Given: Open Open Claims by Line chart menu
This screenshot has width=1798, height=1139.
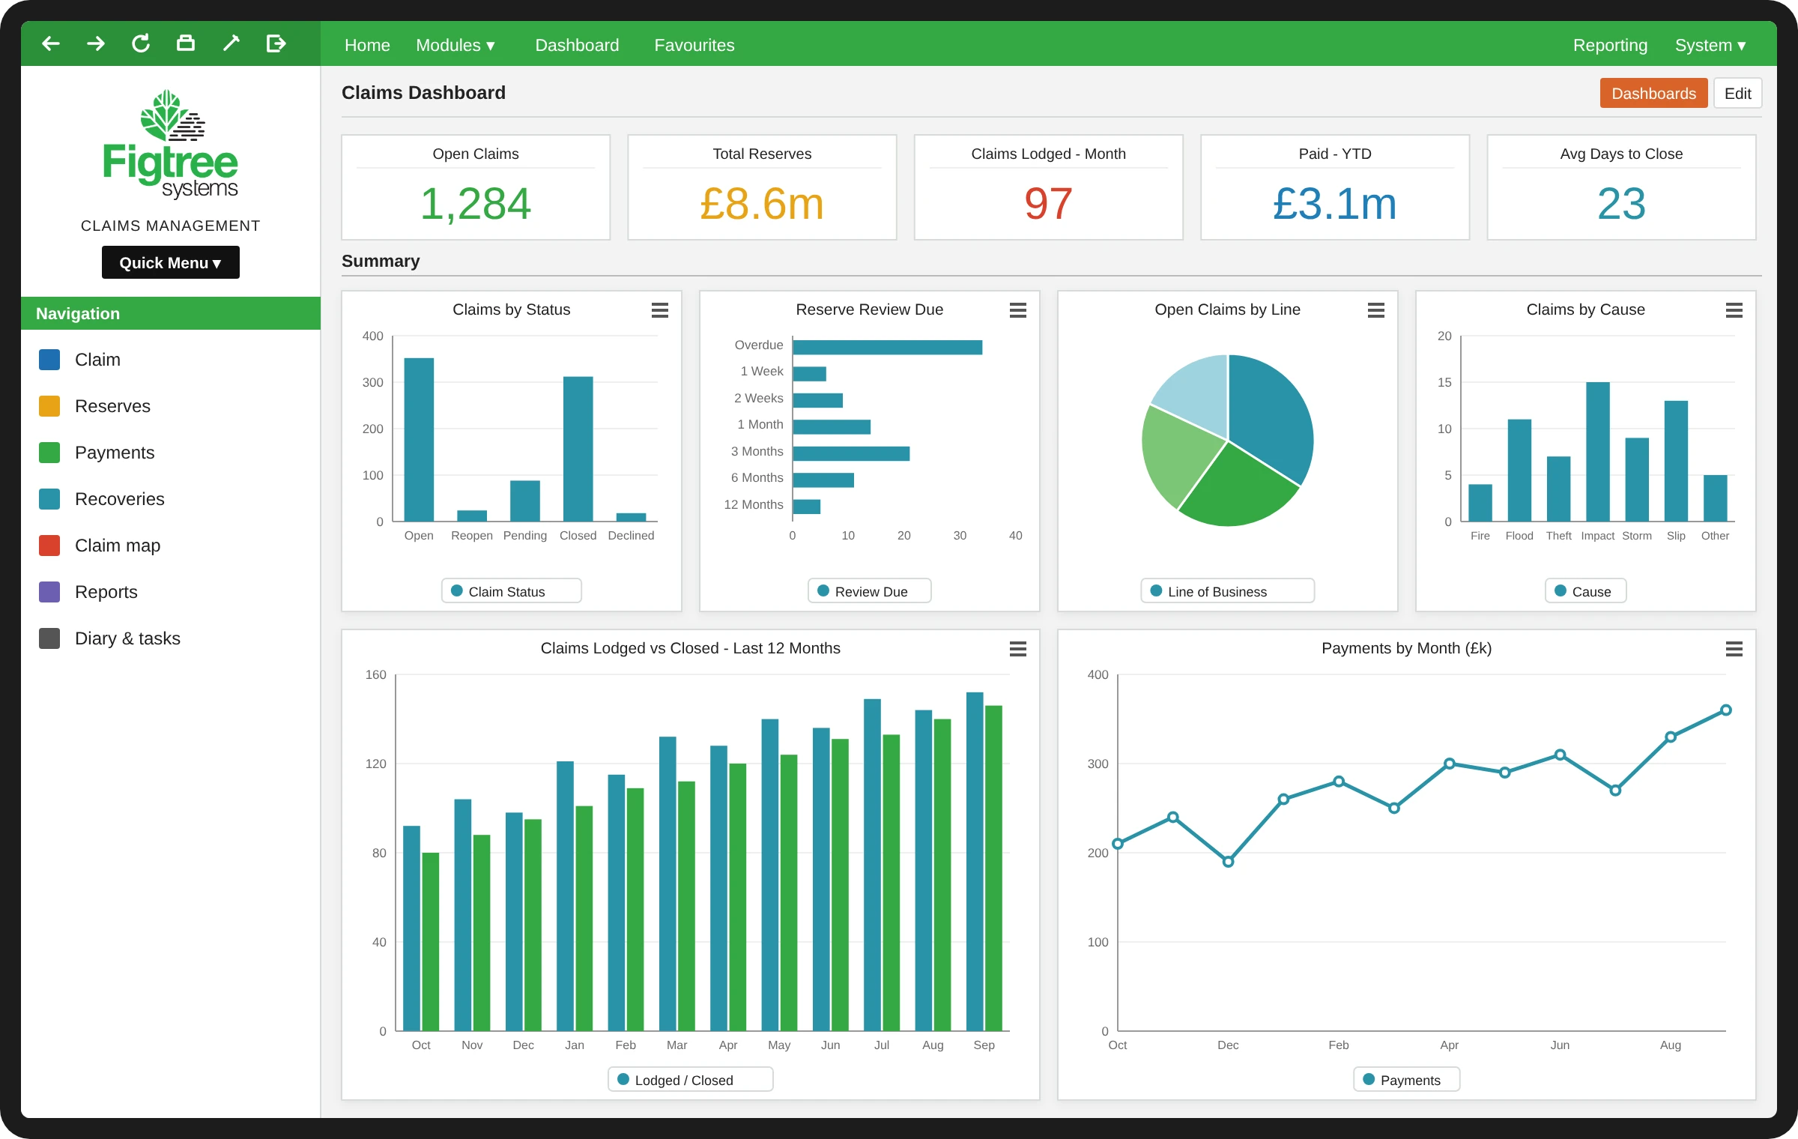Looking at the screenshot, I should click(1376, 310).
